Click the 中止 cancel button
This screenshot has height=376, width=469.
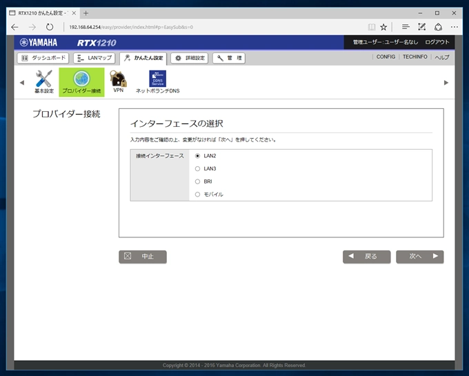[143, 257]
